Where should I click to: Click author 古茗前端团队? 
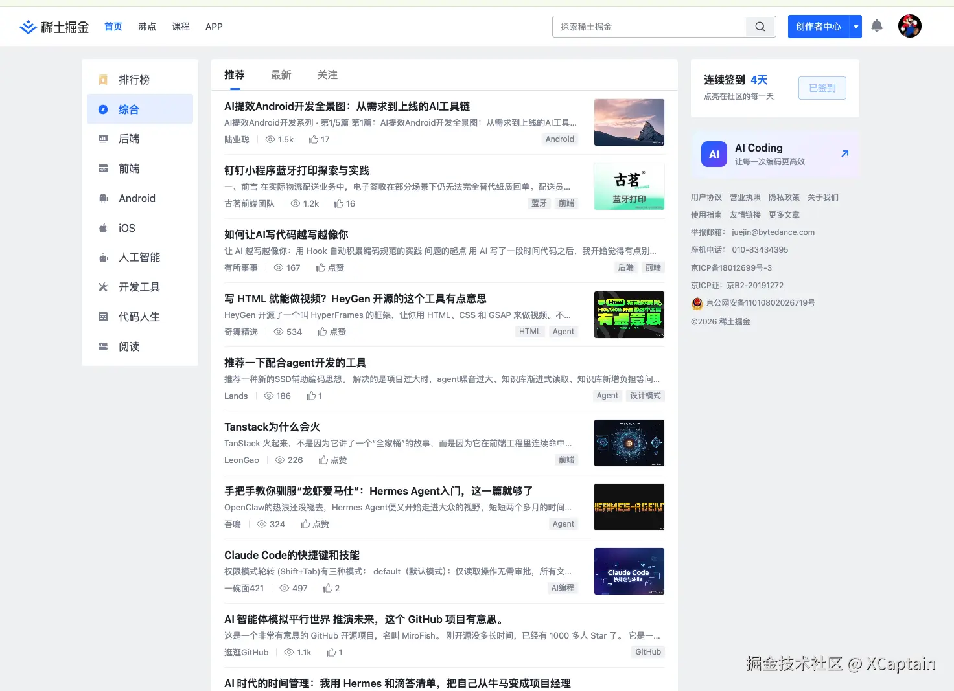pos(250,203)
